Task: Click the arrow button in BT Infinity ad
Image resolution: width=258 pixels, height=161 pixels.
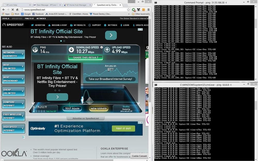Action: click(x=57, y=97)
